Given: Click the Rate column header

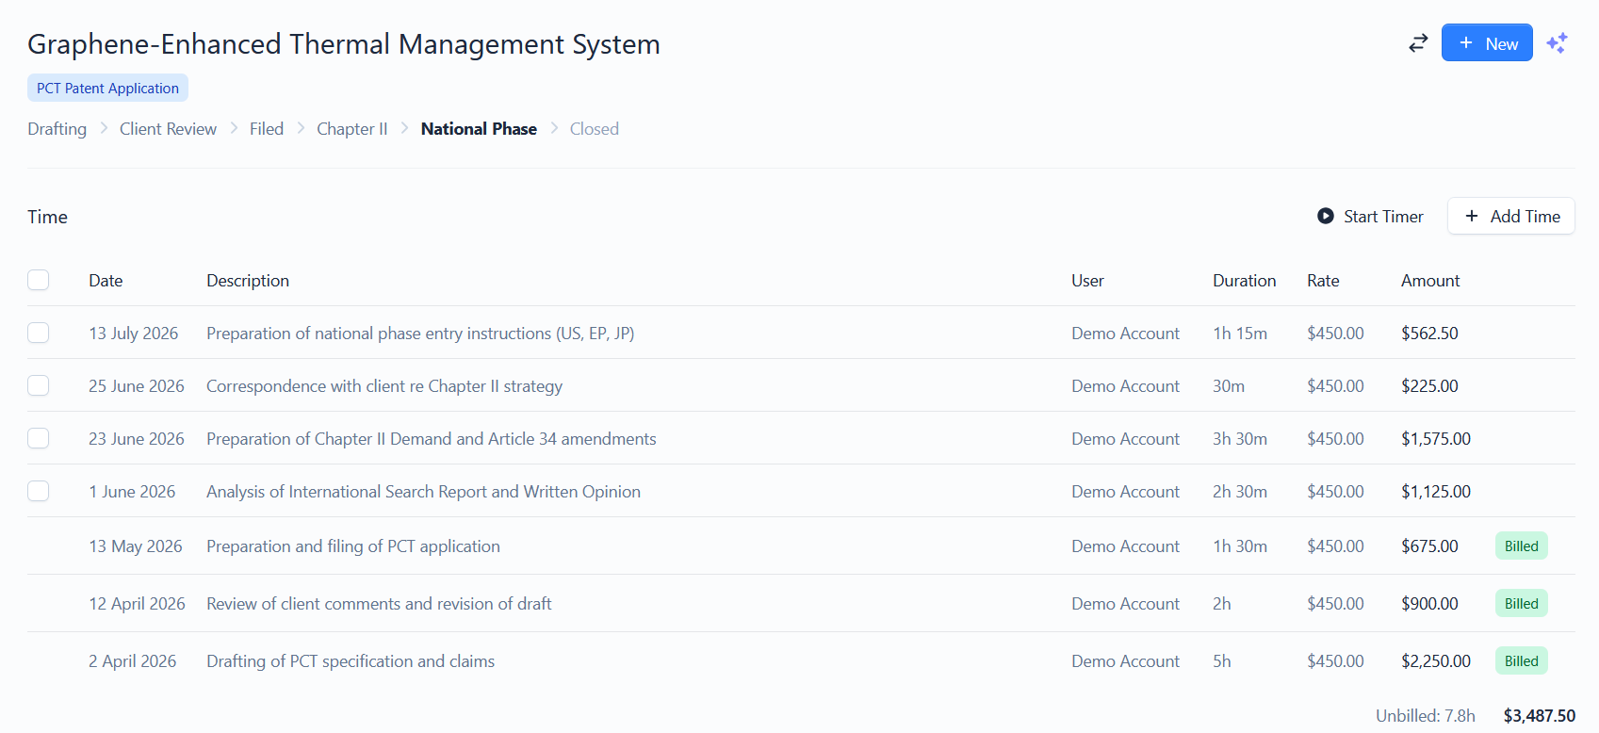Looking at the screenshot, I should tap(1323, 281).
